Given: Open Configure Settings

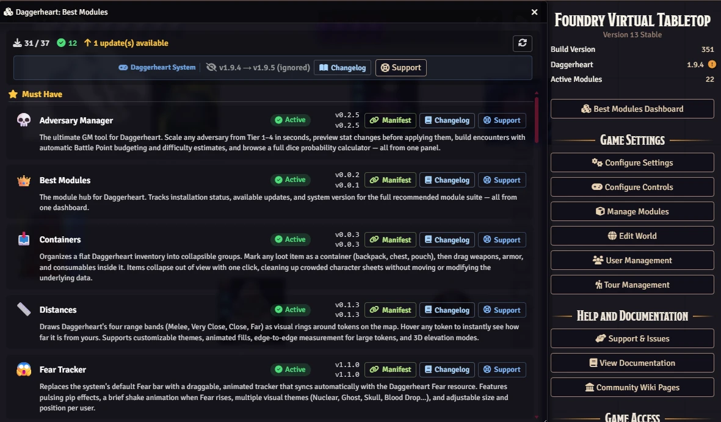Looking at the screenshot, I should pyautogui.click(x=632, y=162).
